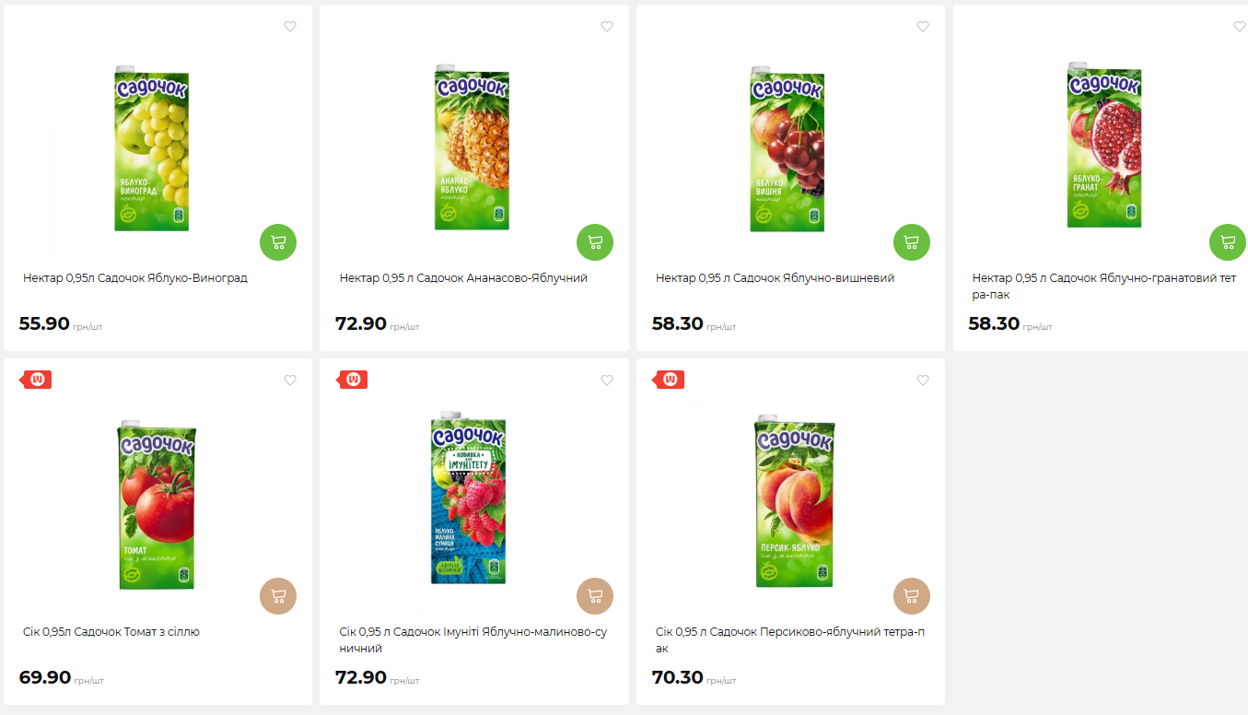Viewport: 1248px width, 715px height.
Task: Add Ананасово-Яблучний nectar to cart
Action: click(x=595, y=242)
